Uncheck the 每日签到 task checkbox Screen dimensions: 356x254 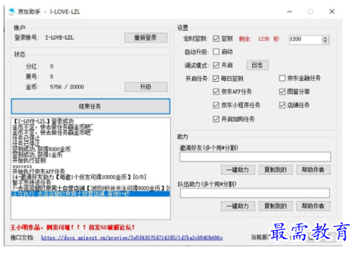click(216, 78)
